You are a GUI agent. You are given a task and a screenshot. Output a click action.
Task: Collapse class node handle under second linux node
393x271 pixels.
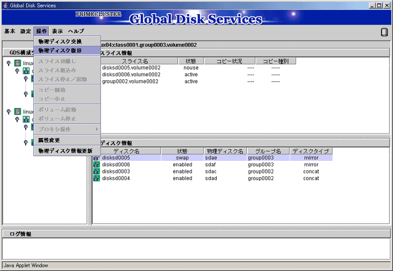[x=17, y=119]
